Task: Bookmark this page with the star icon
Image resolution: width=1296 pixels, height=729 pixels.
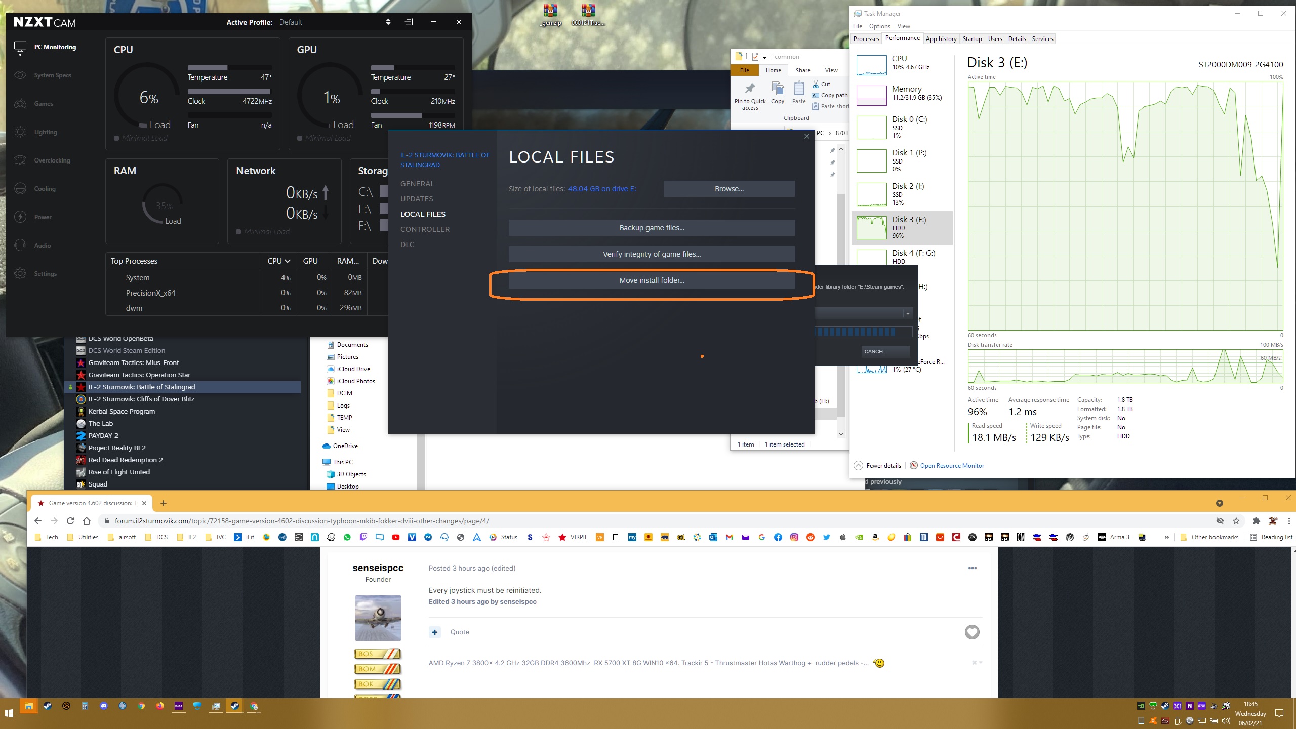Action: pyautogui.click(x=1236, y=521)
